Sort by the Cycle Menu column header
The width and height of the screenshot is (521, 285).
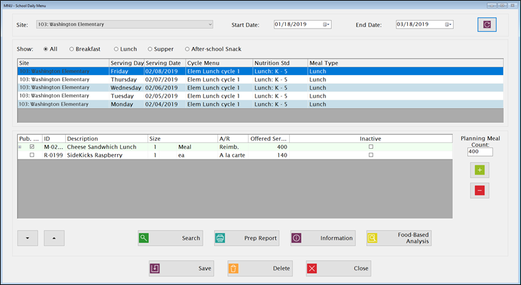[219, 63]
